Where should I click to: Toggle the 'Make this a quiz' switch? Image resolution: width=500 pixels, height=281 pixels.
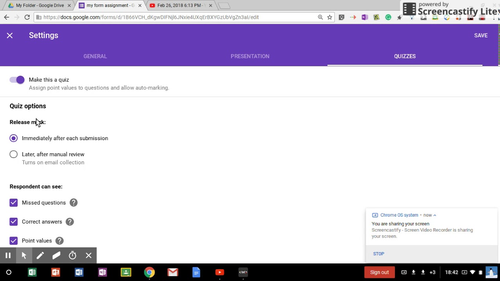[x=17, y=80]
